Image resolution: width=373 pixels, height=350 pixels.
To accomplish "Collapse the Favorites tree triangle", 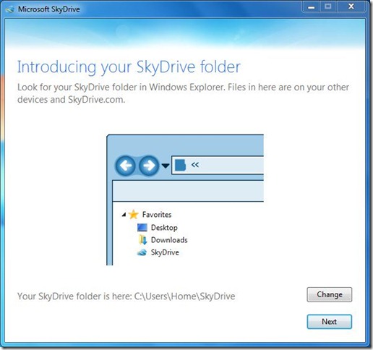I will click(x=124, y=214).
